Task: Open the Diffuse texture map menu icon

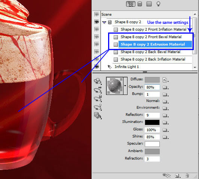Action: [165, 80]
